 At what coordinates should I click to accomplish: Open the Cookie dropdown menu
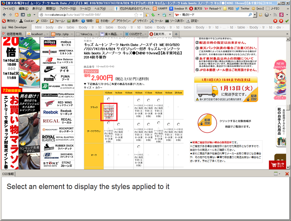point(27,21)
